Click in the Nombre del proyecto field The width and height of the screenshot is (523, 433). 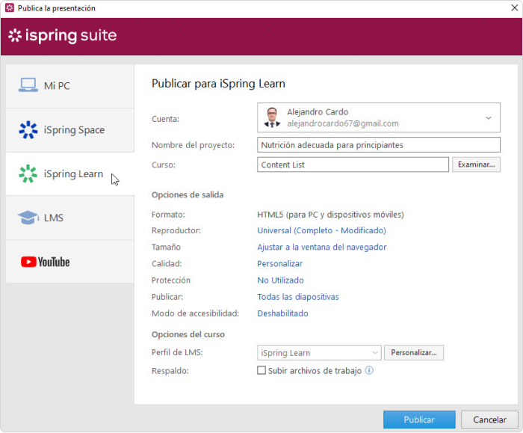tap(379, 145)
